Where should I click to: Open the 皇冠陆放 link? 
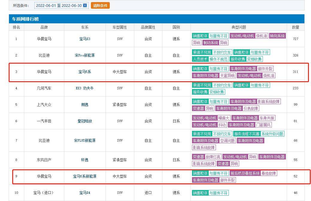(x=85, y=121)
